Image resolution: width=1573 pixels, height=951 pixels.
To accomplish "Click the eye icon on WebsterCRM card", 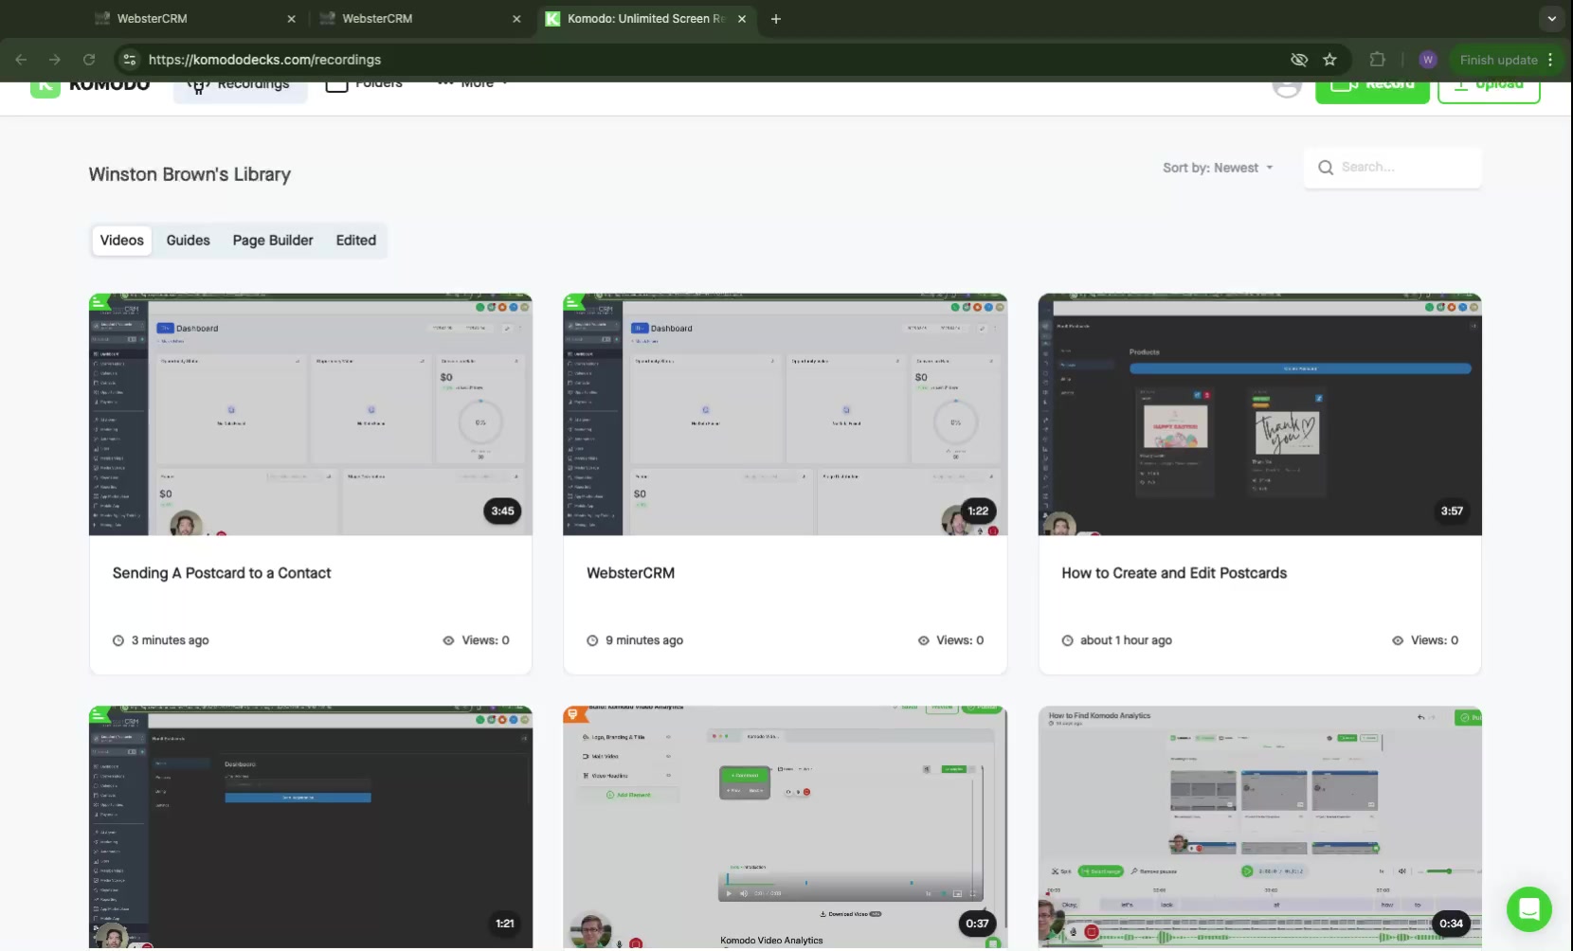I will click(924, 640).
